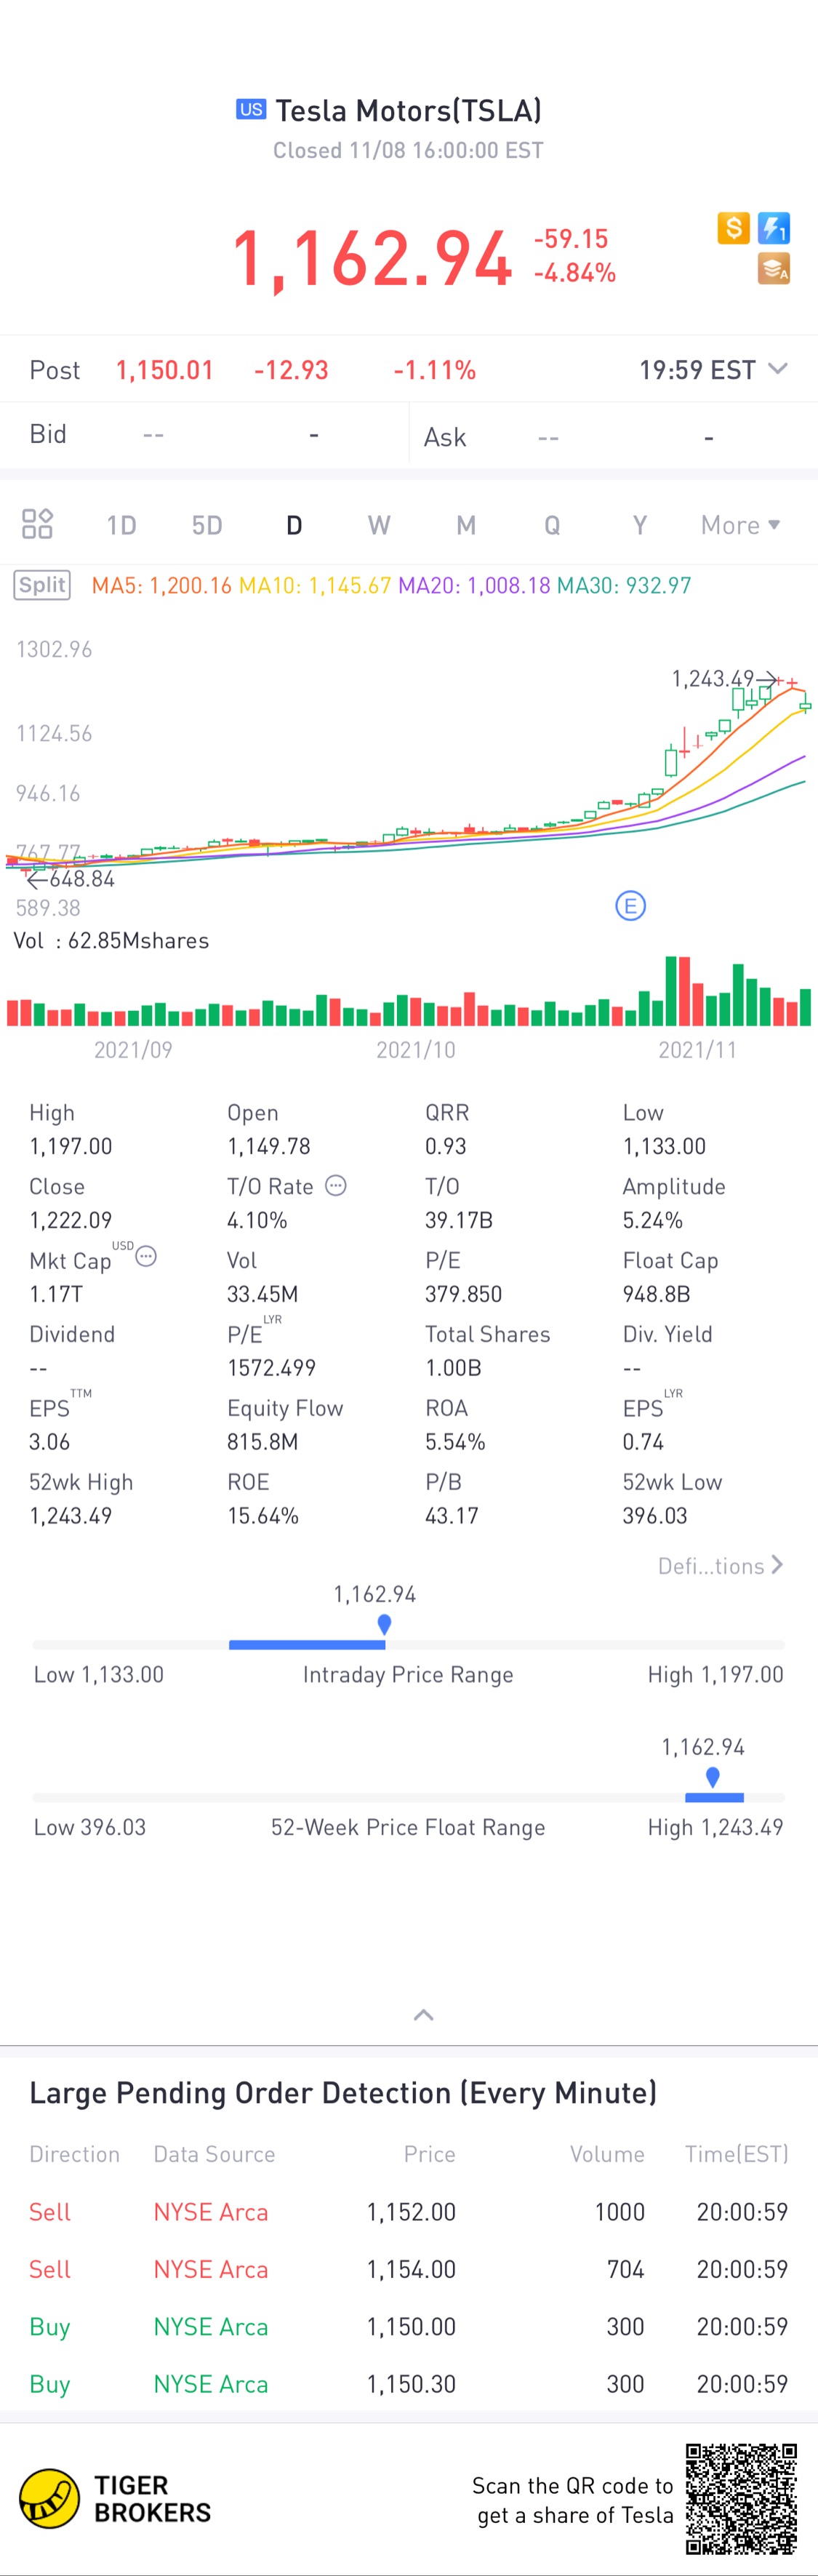Tap the blue lightning bolt icon
818x2576 pixels.
(774, 228)
